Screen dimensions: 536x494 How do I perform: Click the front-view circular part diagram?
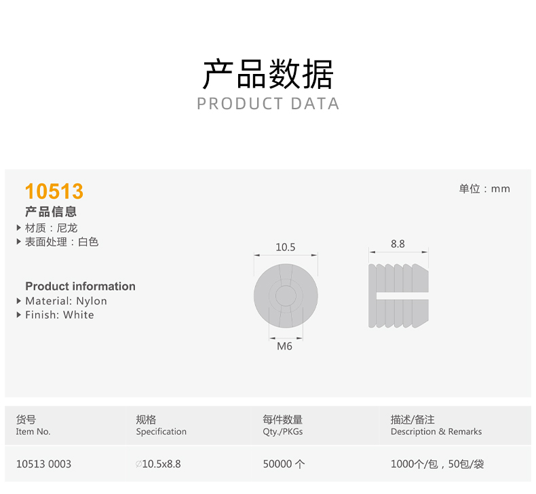(286, 296)
